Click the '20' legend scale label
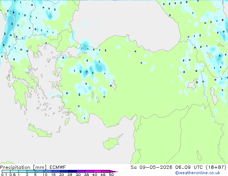228x176 pixels. pyautogui.click(x=61, y=175)
